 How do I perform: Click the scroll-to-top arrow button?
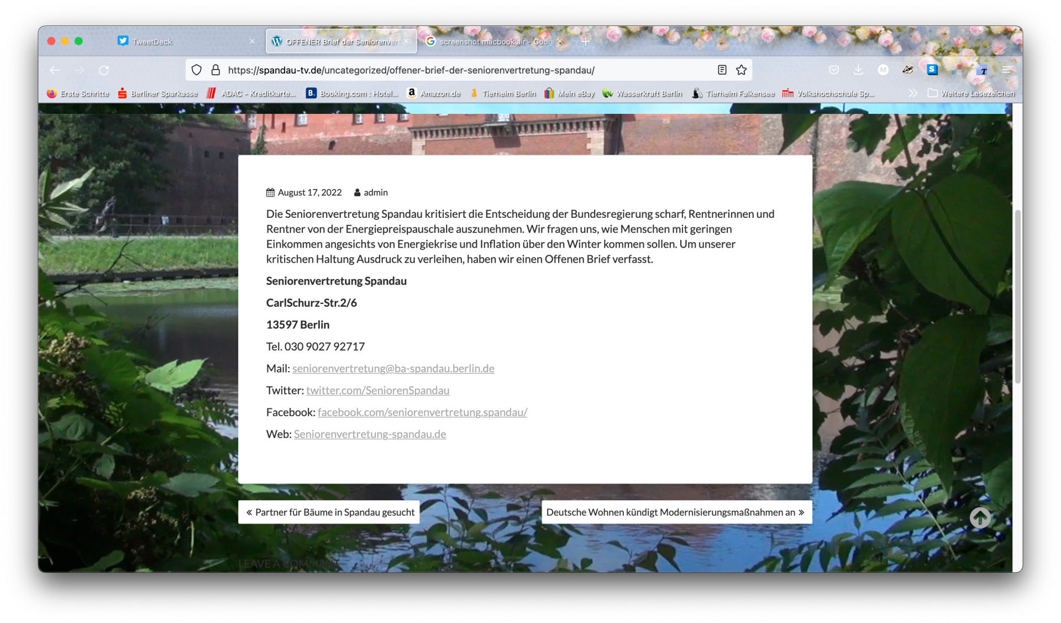pos(980,517)
